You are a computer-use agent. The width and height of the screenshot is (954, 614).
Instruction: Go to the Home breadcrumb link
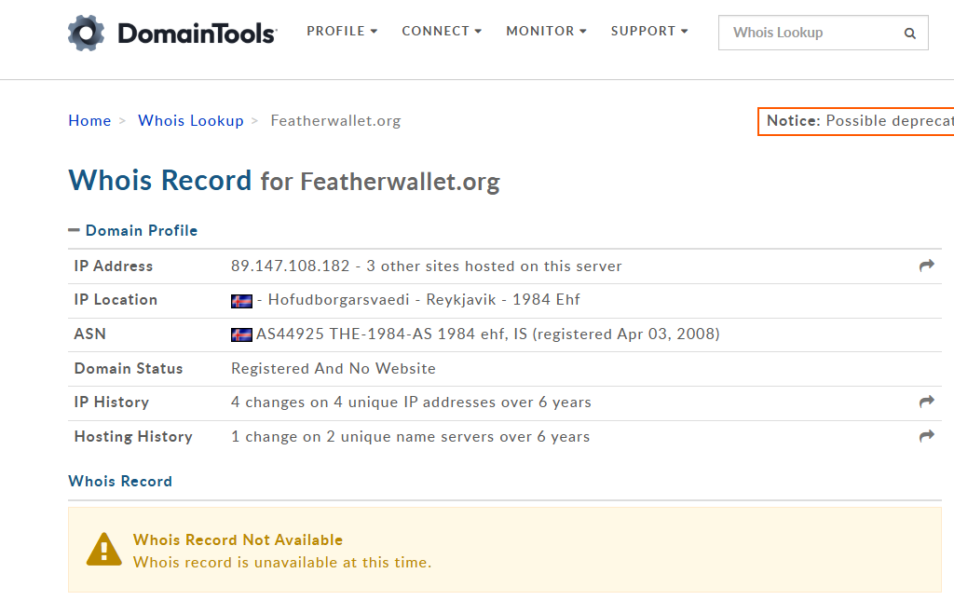pyautogui.click(x=89, y=120)
